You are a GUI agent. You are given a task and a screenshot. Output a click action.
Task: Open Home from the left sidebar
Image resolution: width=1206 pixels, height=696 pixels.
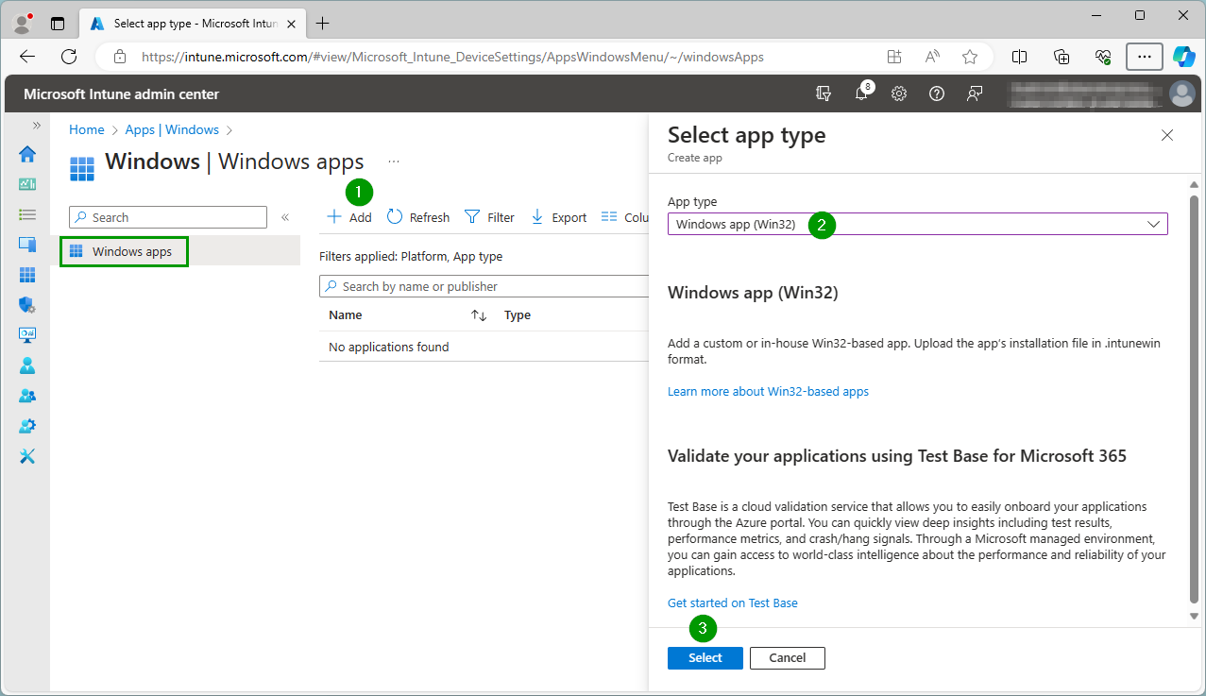tap(27, 154)
